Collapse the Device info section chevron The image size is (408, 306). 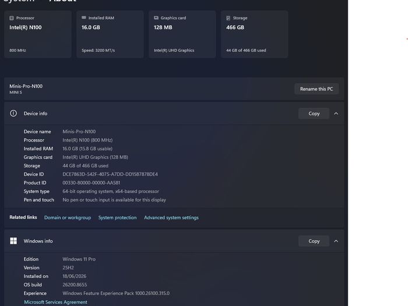pos(336,114)
